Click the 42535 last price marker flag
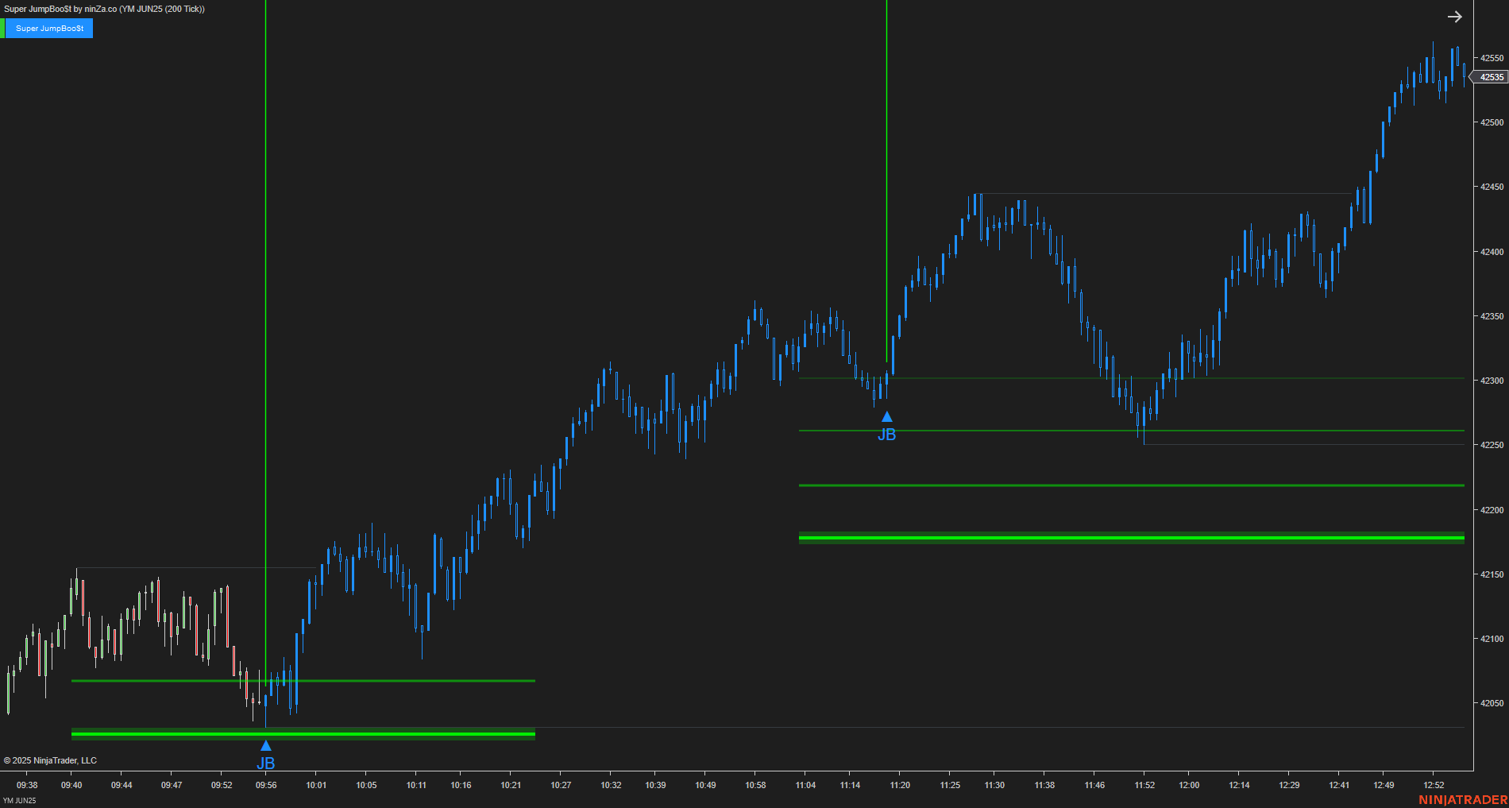The height and width of the screenshot is (808, 1509). pyautogui.click(x=1488, y=77)
